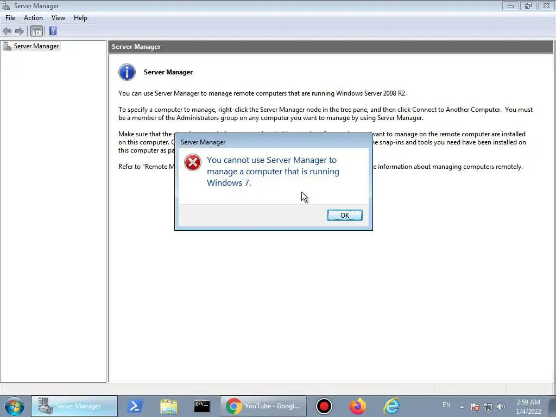Click the Forward arrow toolbar icon
This screenshot has width=556, height=417.
click(x=20, y=31)
